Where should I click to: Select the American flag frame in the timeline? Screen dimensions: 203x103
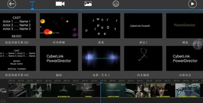(x=17, y=90)
